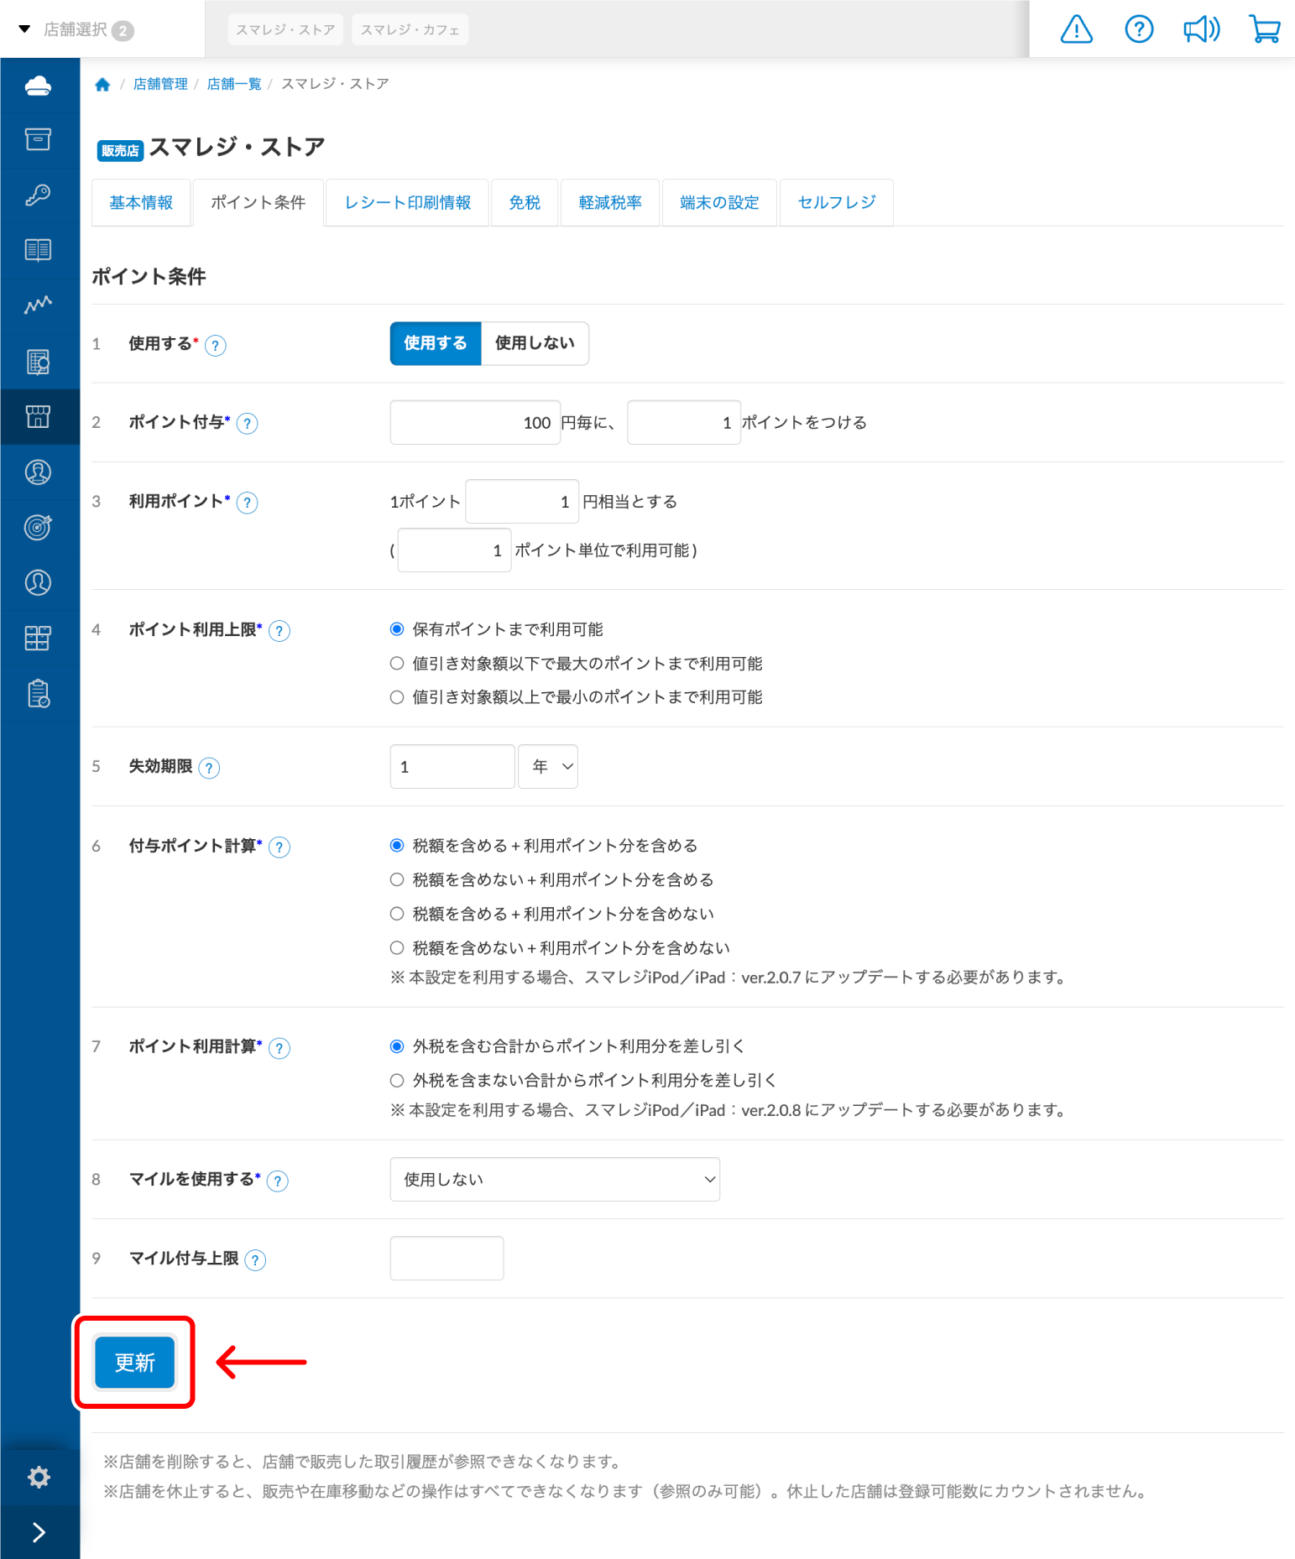Select 外税を含まない合計からポイント利用分を差し引く
This screenshot has height=1559, width=1295.
coord(397,1081)
